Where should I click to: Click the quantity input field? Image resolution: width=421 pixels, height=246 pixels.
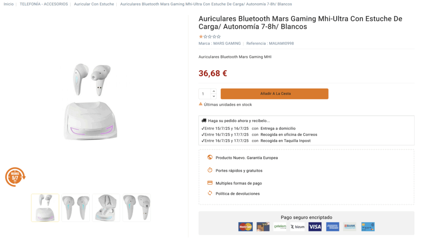[x=204, y=94]
